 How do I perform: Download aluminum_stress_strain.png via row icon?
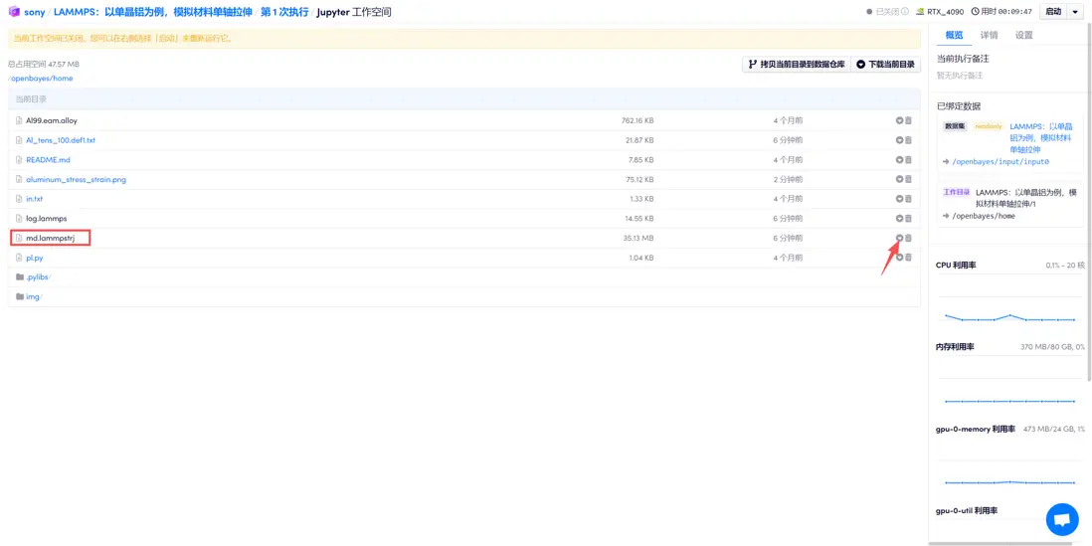899,179
